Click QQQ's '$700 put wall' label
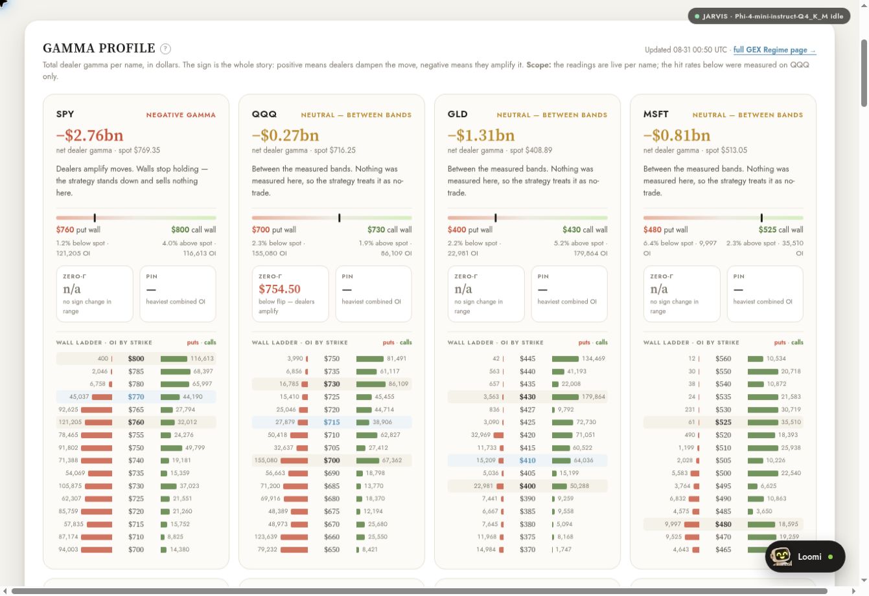The height and width of the screenshot is (596, 869). (x=274, y=230)
